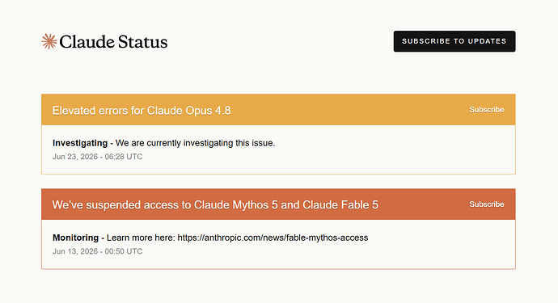Screen dimensions: 558x303
Task: Click the orange Opus 4.8 incident header bar
Action: coord(278,110)
